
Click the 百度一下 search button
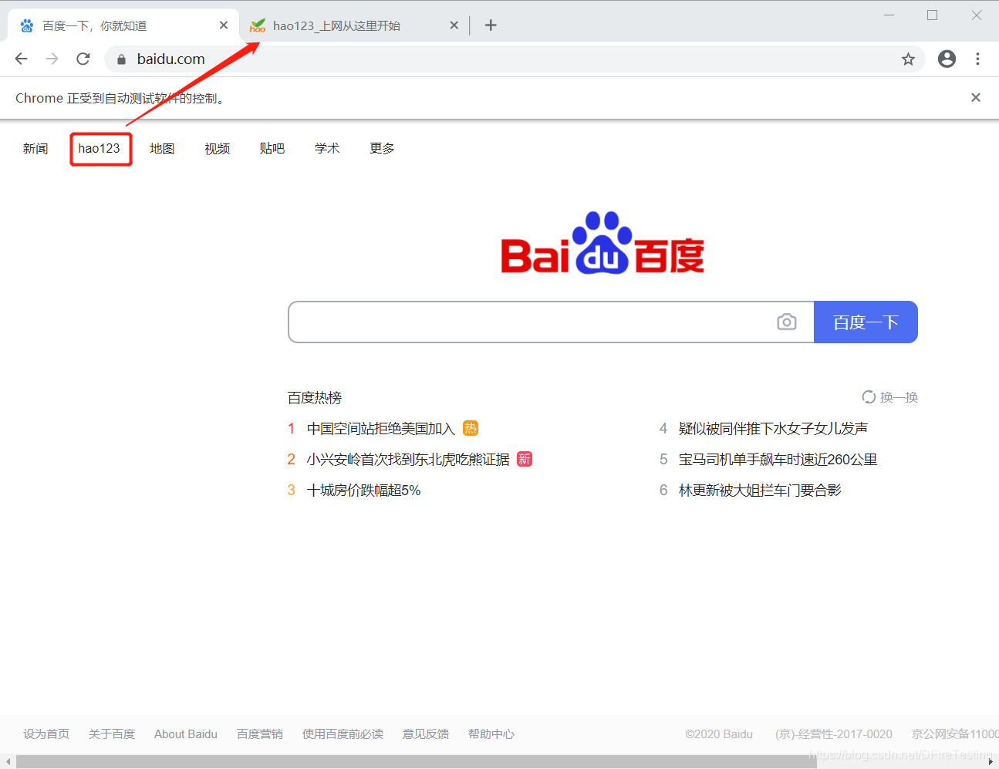pos(866,322)
